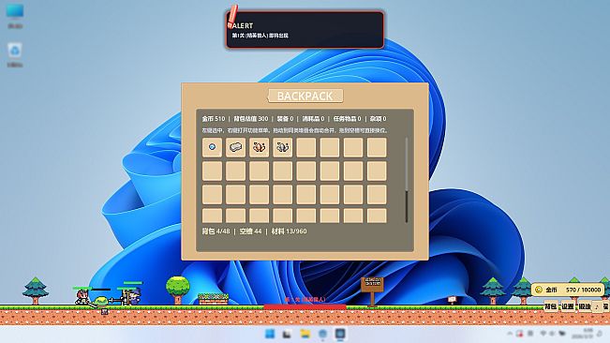Open File Explorer from taskbar

pos(305,334)
